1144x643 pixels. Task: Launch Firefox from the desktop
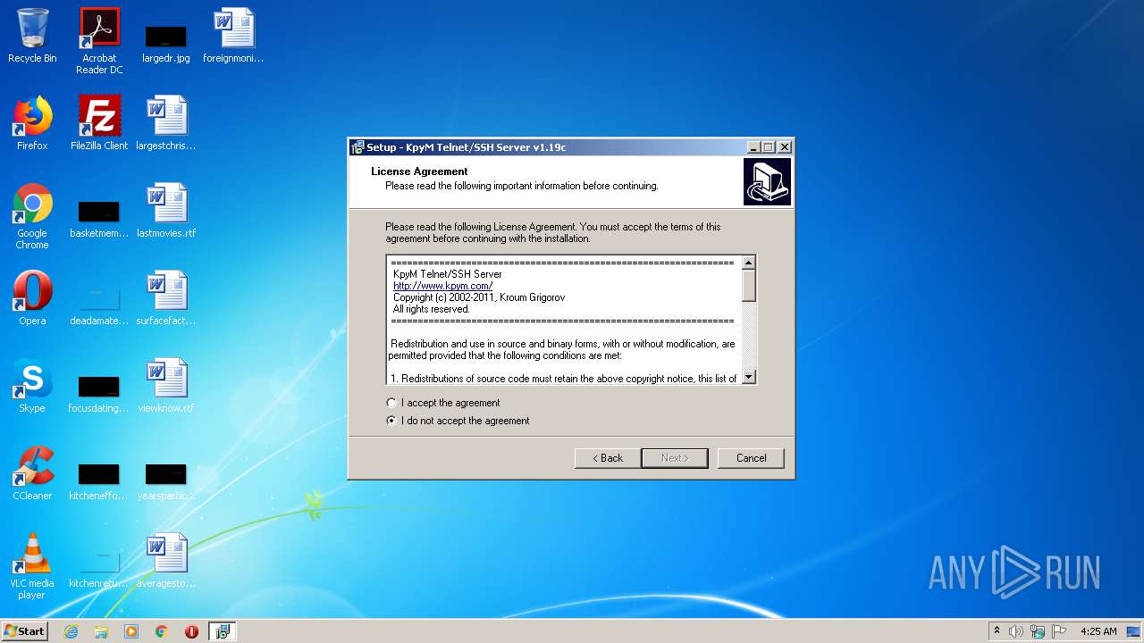click(32, 123)
